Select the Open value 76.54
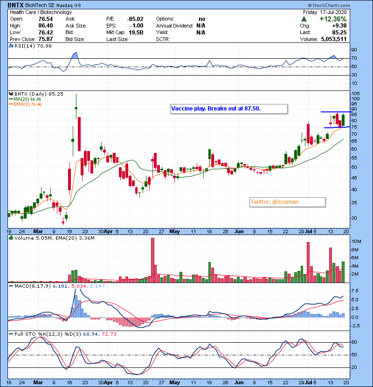 (x=46, y=19)
